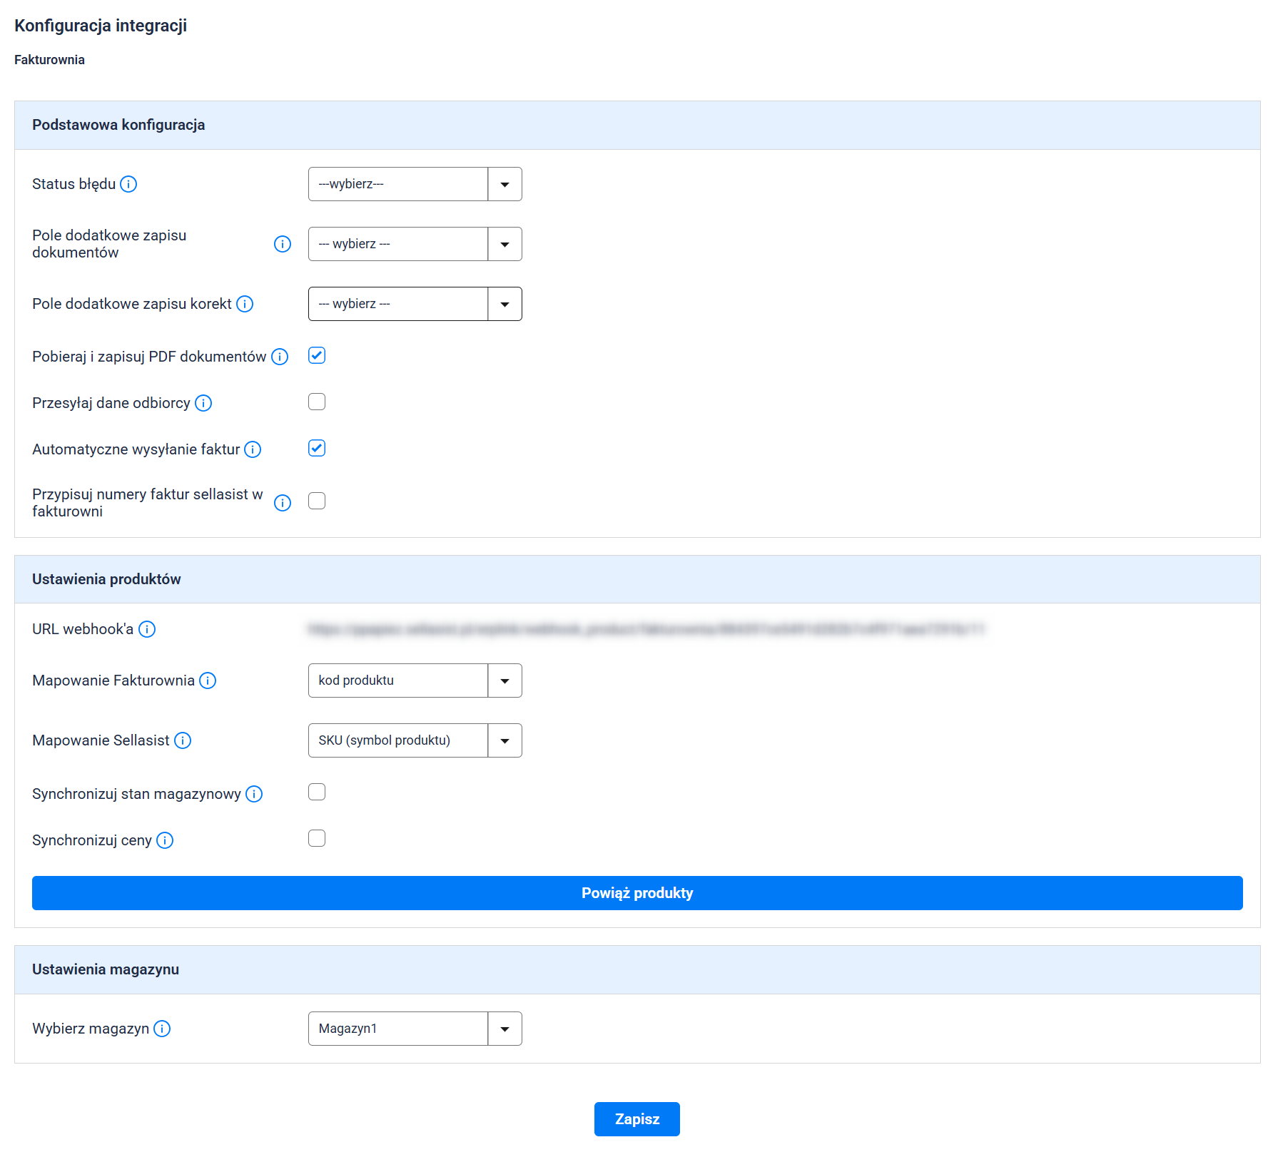1273x1152 pixels.
Task: Open info for Wybierz magazyn
Action: (x=162, y=1029)
